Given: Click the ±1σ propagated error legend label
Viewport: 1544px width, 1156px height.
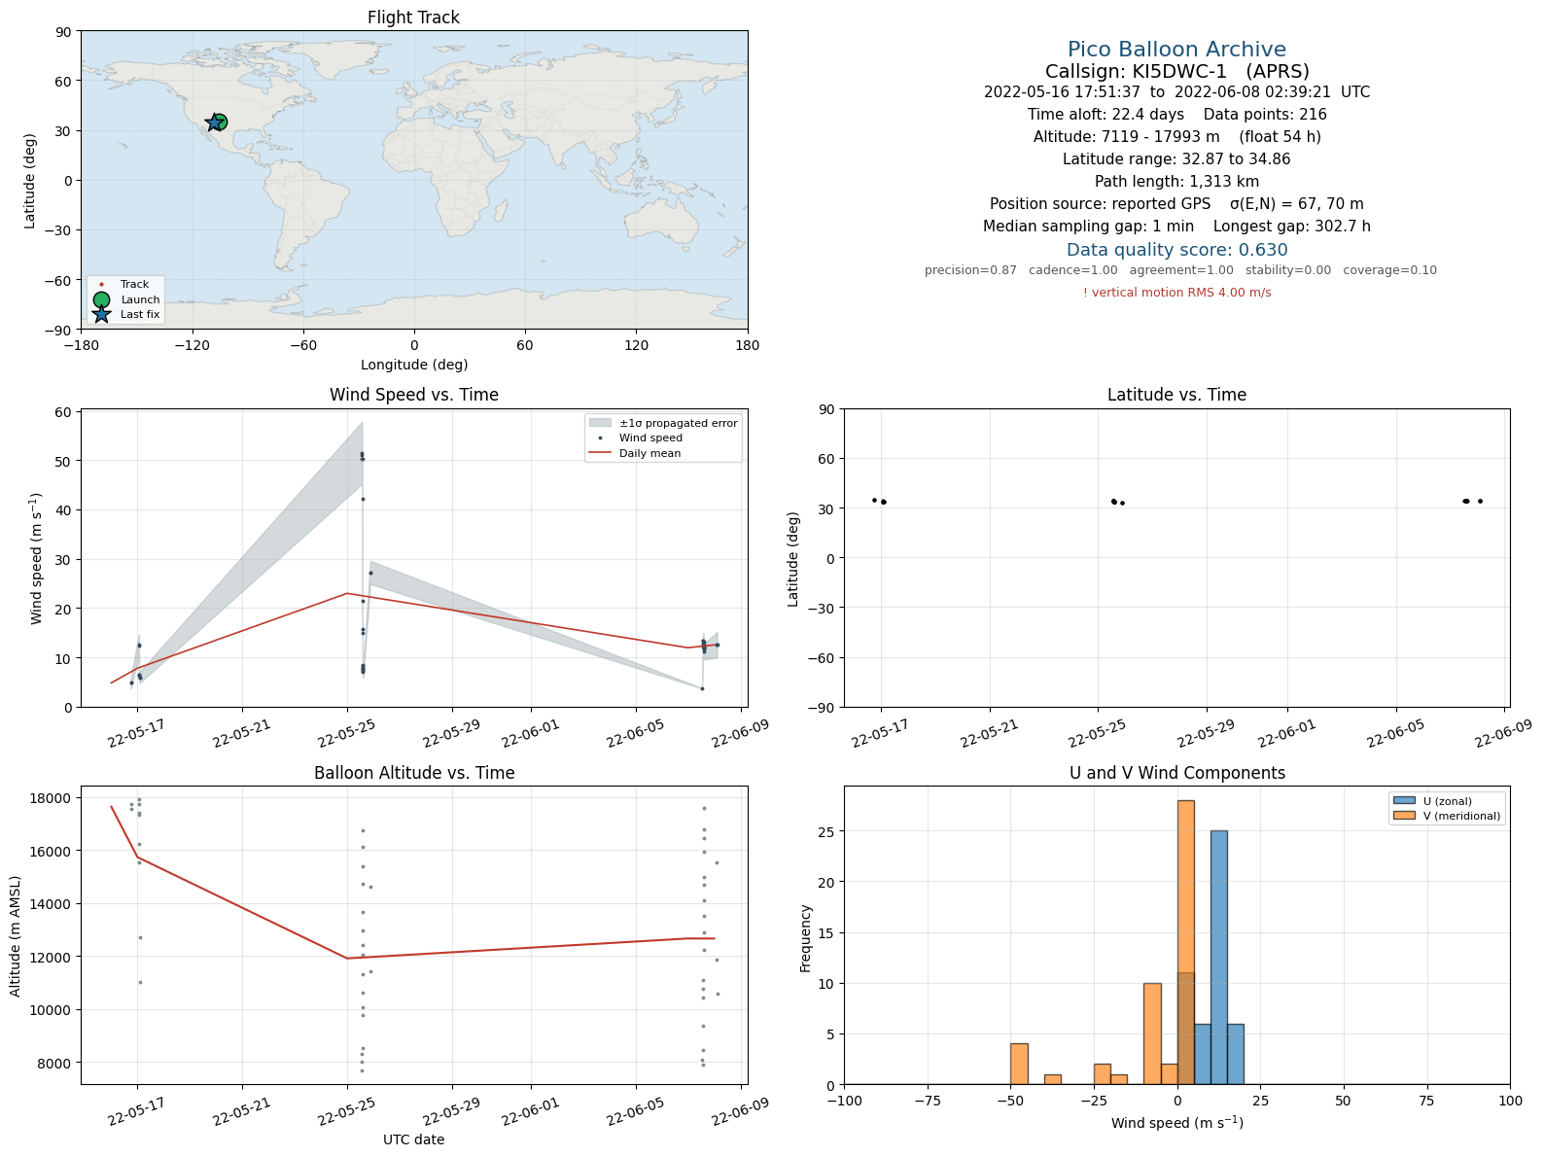Looking at the screenshot, I should click(679, 423).
